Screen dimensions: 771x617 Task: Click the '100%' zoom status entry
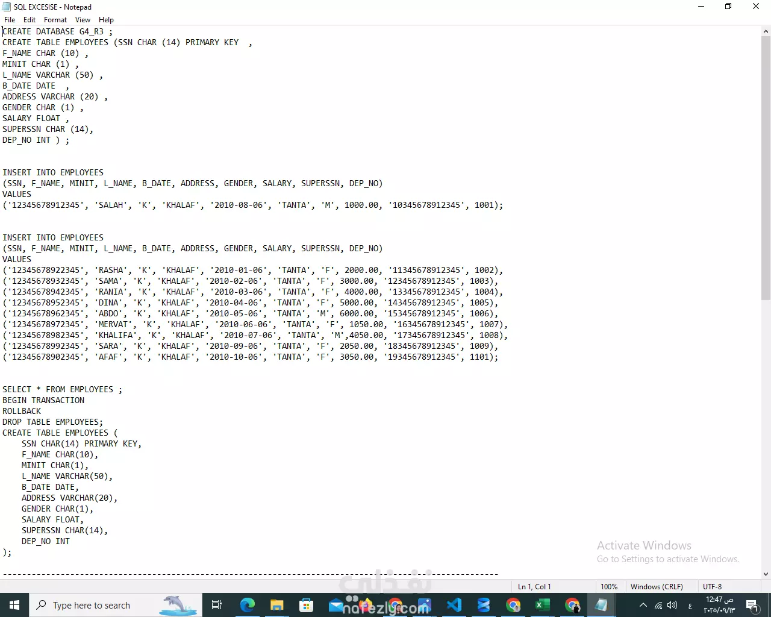[x=609, y=586]
